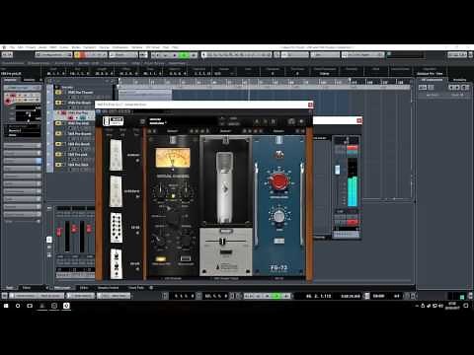
Task: Click the silver knob on FG-73 module
Action: (279, 216)
